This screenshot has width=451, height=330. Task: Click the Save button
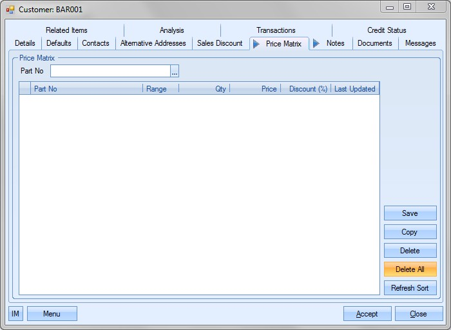point(410,213)
